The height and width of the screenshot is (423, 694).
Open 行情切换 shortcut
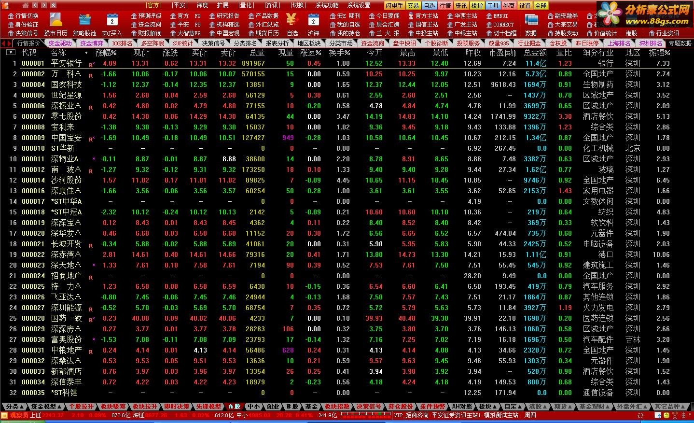coord(23,16)
